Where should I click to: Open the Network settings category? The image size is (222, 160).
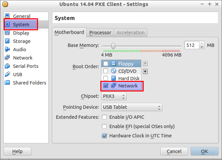pyautogui.click(x=26, y=58)
